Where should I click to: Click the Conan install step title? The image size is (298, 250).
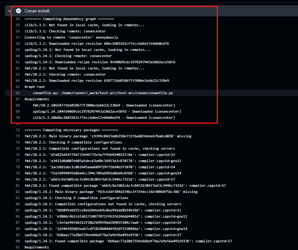37,11
